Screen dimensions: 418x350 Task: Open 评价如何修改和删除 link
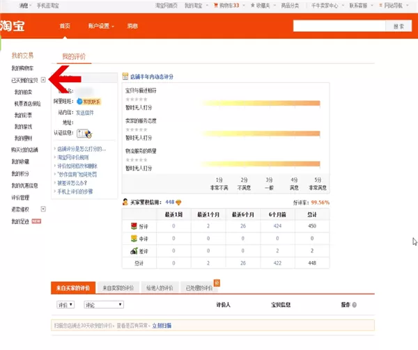tap(77, 166)
